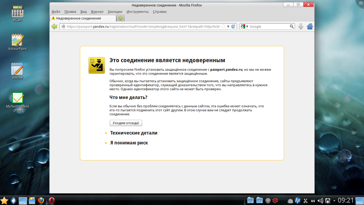Viewport: 364px width, 205px height.
Task: Open the Google search engine picker
Action: (244, 26)
